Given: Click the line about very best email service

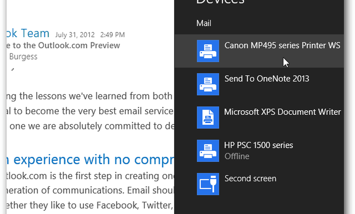Looking at the screenshot, I should tap(91, 111).
